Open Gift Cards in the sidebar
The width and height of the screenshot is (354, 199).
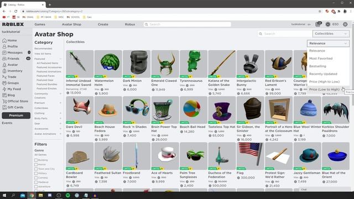(13, 107)
